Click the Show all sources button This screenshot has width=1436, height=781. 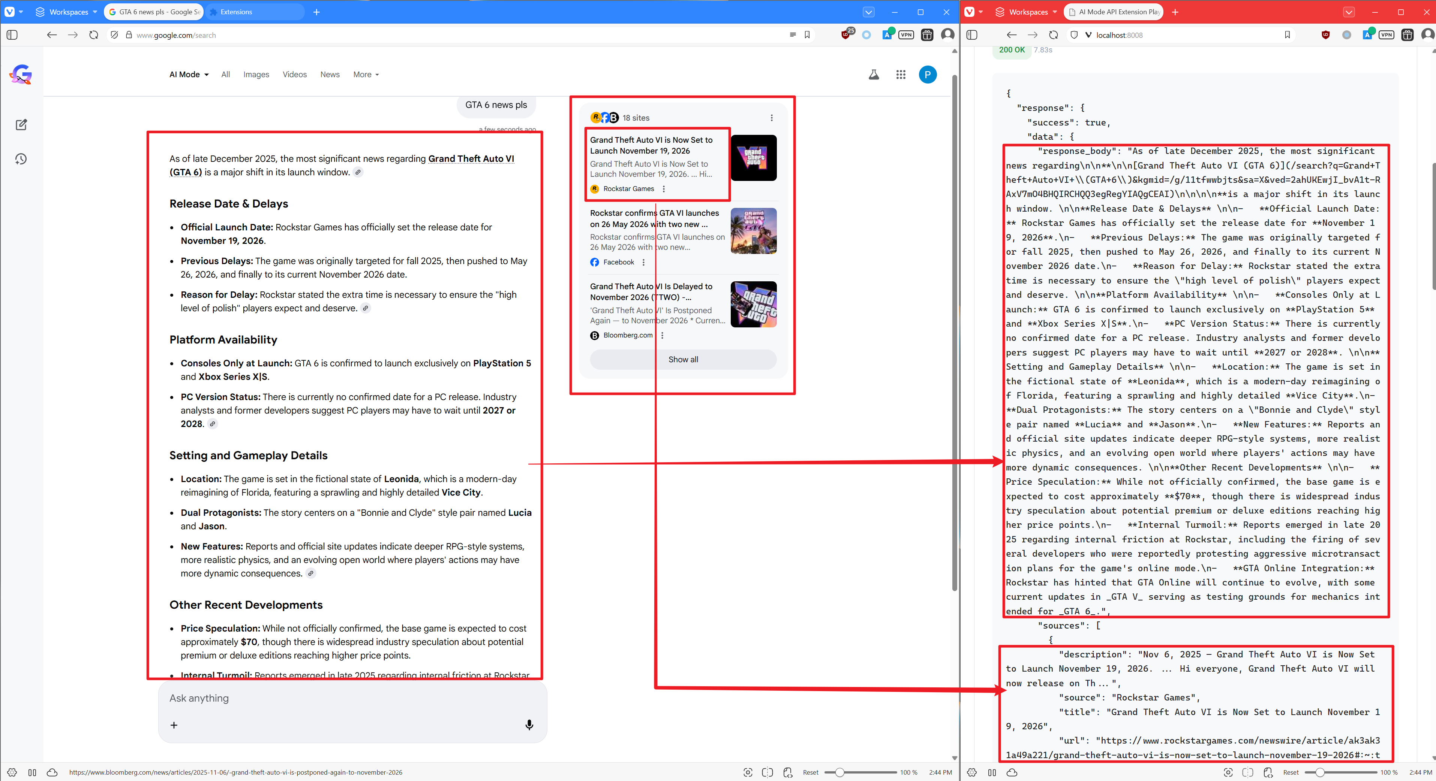pos(683,359)
